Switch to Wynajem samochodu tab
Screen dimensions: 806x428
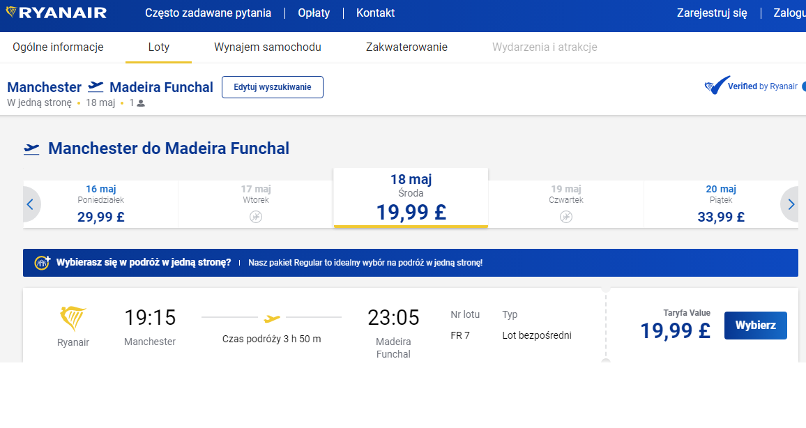pos(267,47)
